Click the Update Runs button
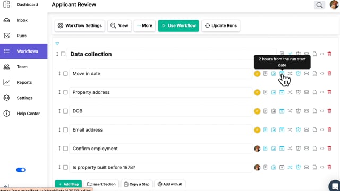Viewport: 340px width, 191px height. tap(221, 25)
